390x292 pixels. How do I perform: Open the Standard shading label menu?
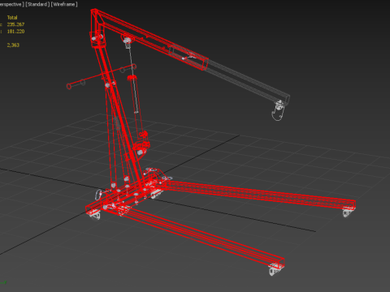(x=38, y=4)
